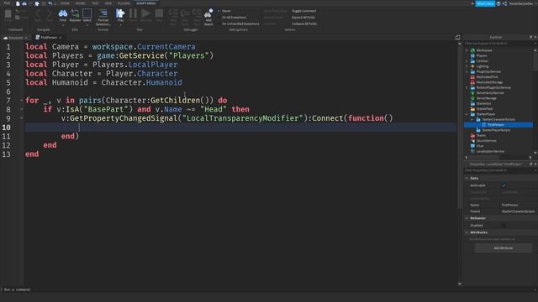Toggle the Disabled checkbox in Properties
Screen dimensions: 538x302
tap(504, 226)
